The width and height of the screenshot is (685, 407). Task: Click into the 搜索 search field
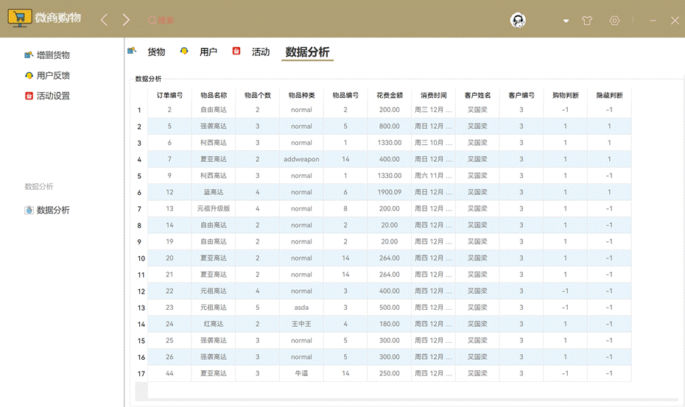point(166,21)
